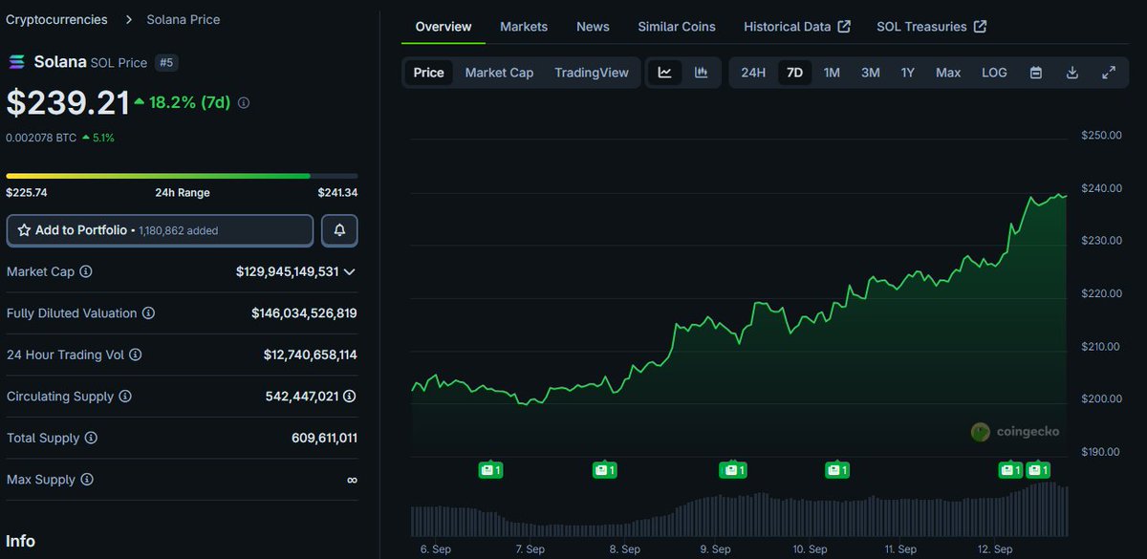Click Add to Portfolio button
Viewport: 1147px width, 559px height.
tap(161, 230)
